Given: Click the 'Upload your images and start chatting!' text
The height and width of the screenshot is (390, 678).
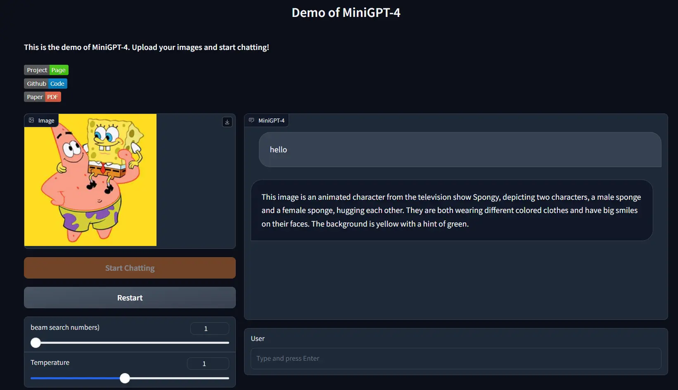Looking at the screenshot, I should [x=200, y=47].
